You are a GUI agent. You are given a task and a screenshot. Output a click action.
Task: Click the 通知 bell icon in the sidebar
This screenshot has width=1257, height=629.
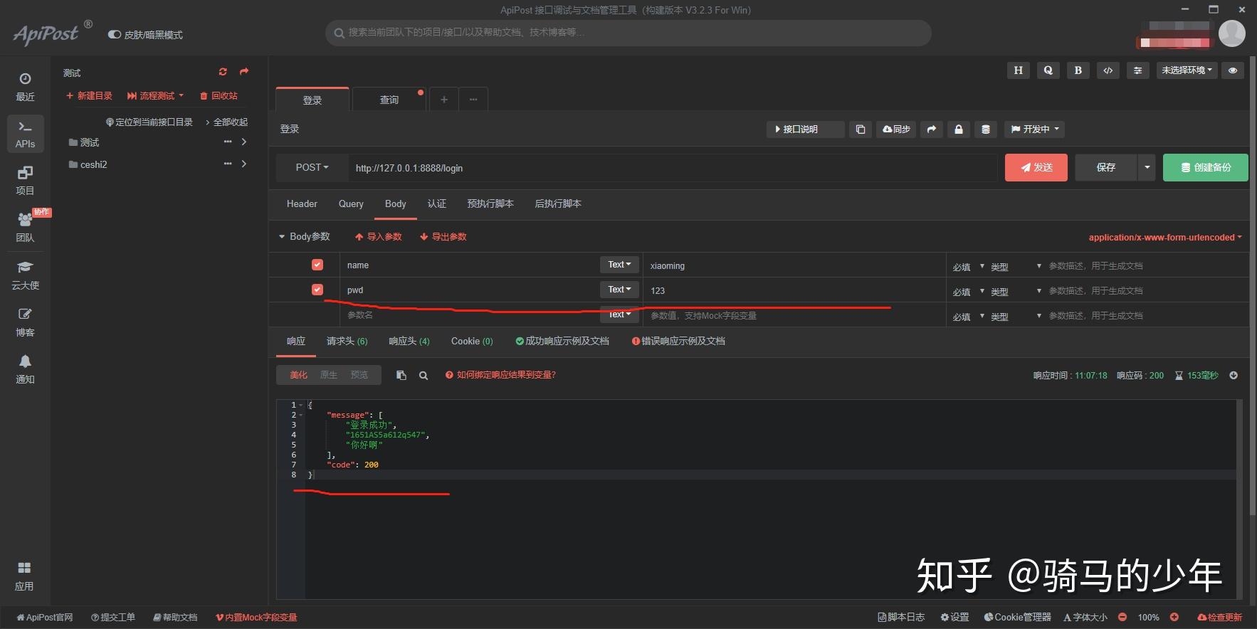coord(25,369)
